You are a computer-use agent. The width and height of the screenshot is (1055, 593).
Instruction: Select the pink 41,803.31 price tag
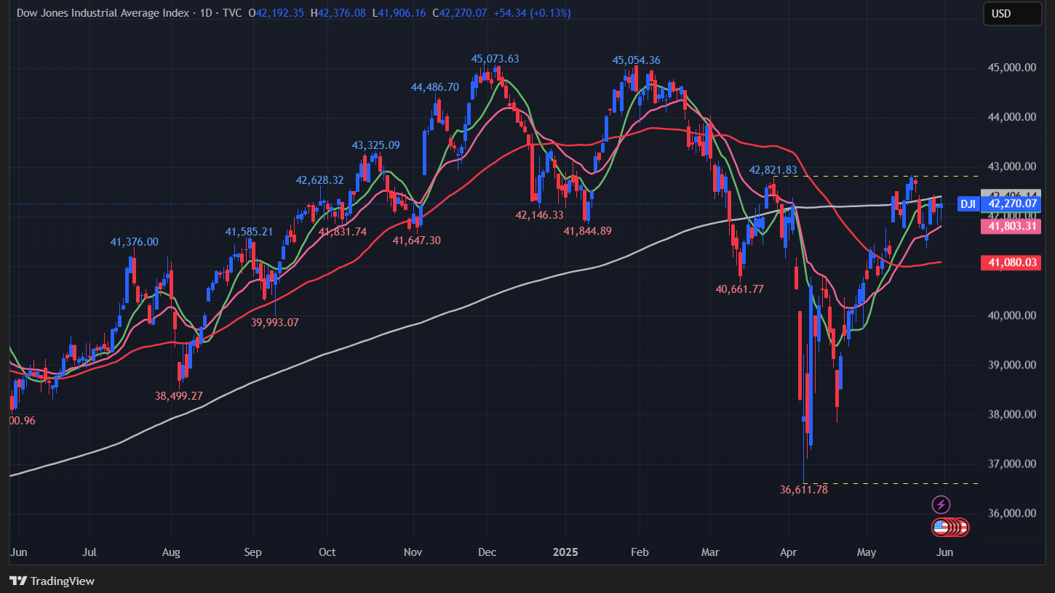coord(1011,227)
